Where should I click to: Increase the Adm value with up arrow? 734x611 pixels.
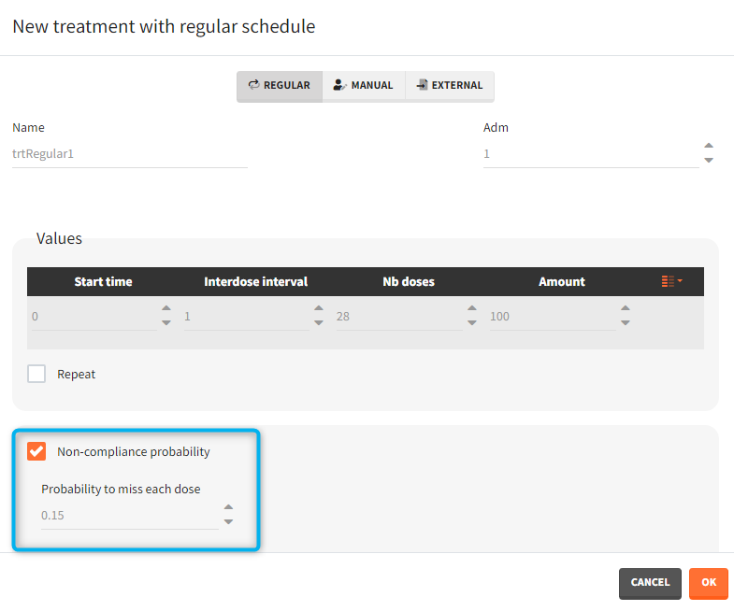point(709,146)
